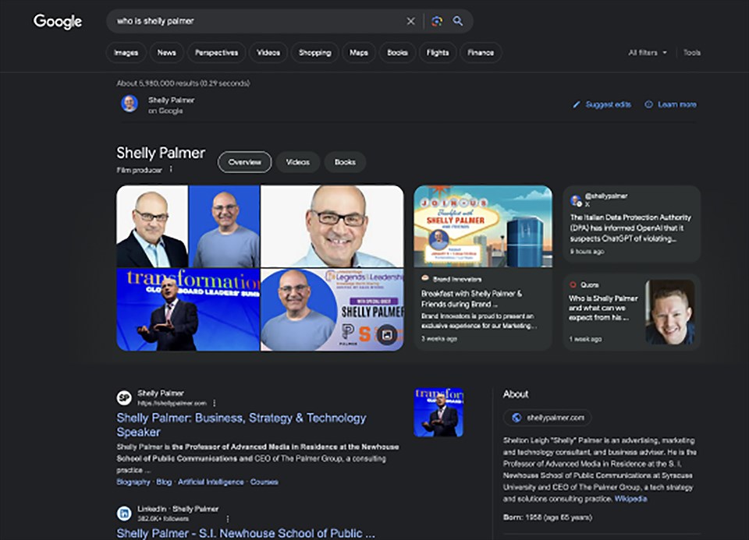Switch to the Images filter tab

coord(126,52)
